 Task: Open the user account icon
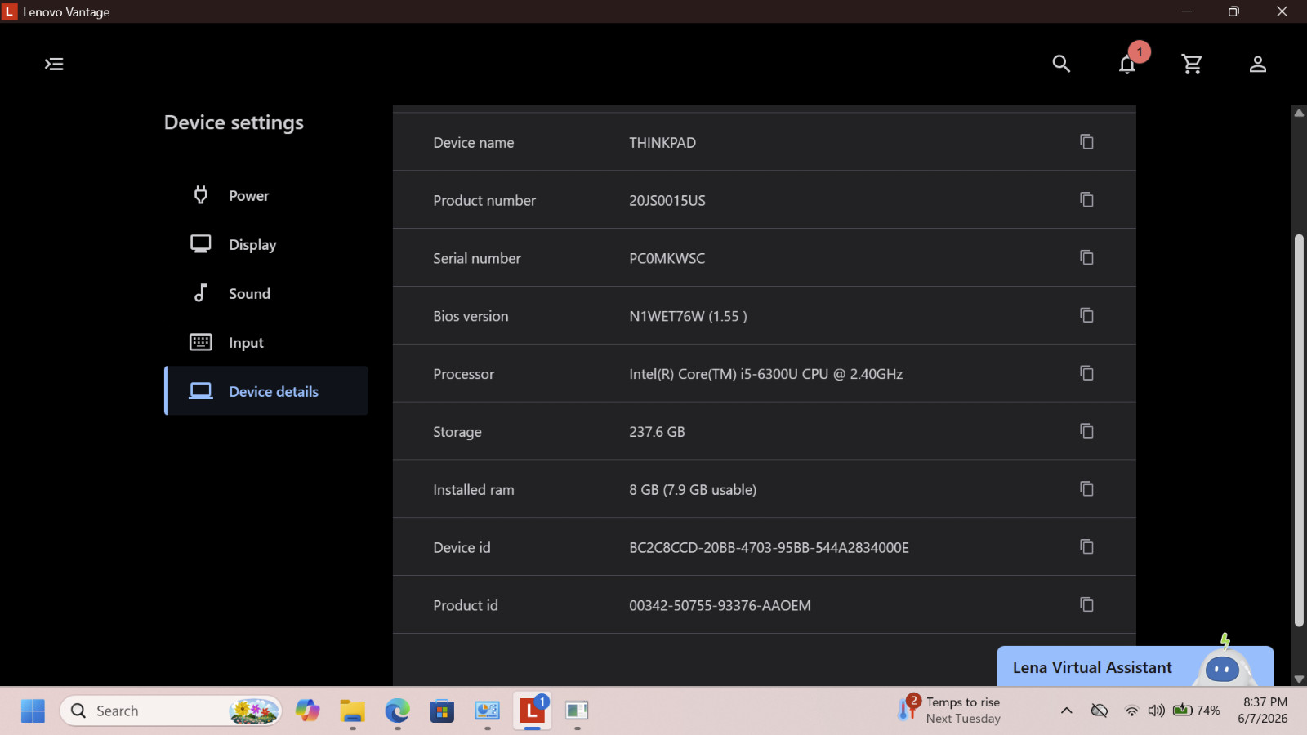pyautogui.click(x=1258, y=64)
